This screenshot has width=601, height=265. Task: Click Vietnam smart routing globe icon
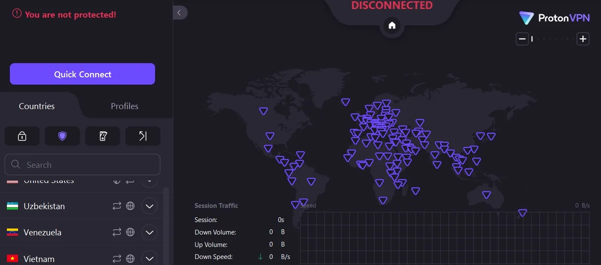point(130,259)
